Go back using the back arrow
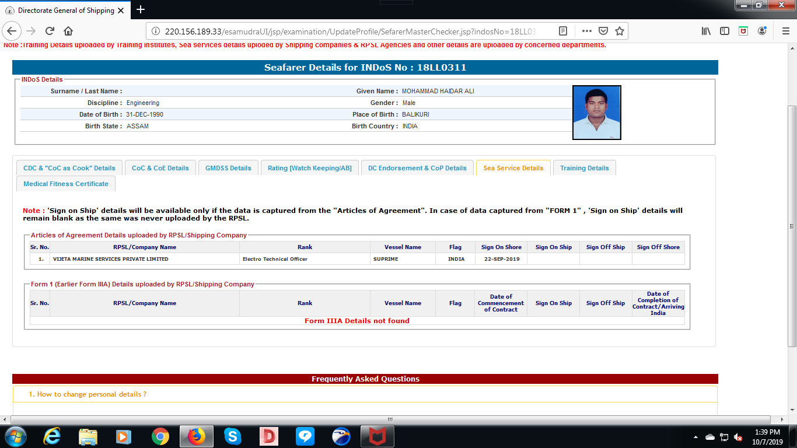The height and width of the screenshot is (448, 797). (12, 31)
